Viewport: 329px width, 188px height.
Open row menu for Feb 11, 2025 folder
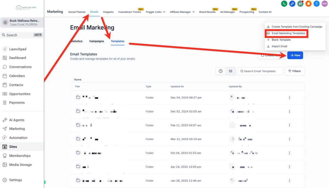point(289,125)
